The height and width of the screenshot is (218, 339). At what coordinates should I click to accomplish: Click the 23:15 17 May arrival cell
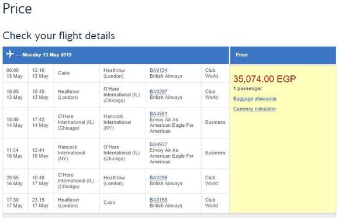point(41,203)
